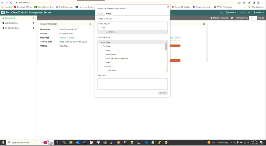Click the notifications bell icon

click(249, 13)
